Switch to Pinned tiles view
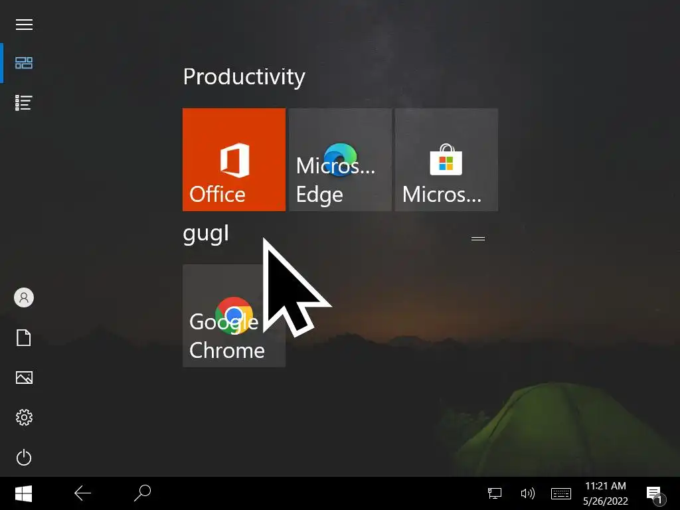The height and width of the screenshot is (510, 680). point(24,63)
